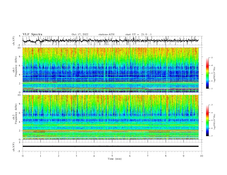Screen dimensions: 227x175
Task: Select the "start UT = 21:0 :1" text
Action: point(138,34)
